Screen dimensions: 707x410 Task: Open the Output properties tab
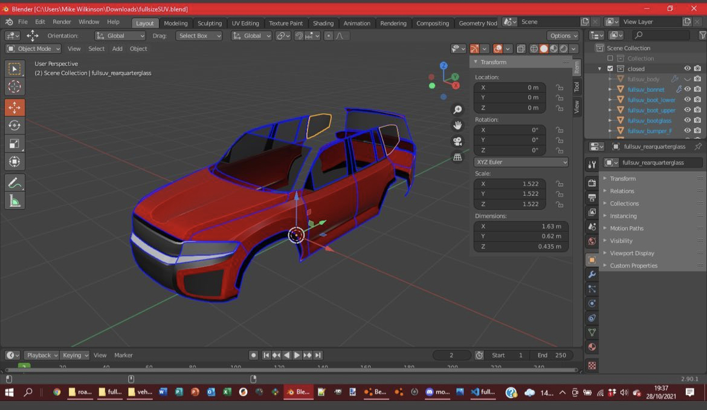592,197
